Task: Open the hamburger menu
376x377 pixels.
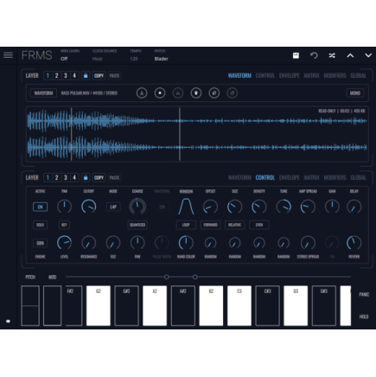Action: (8, 55)
